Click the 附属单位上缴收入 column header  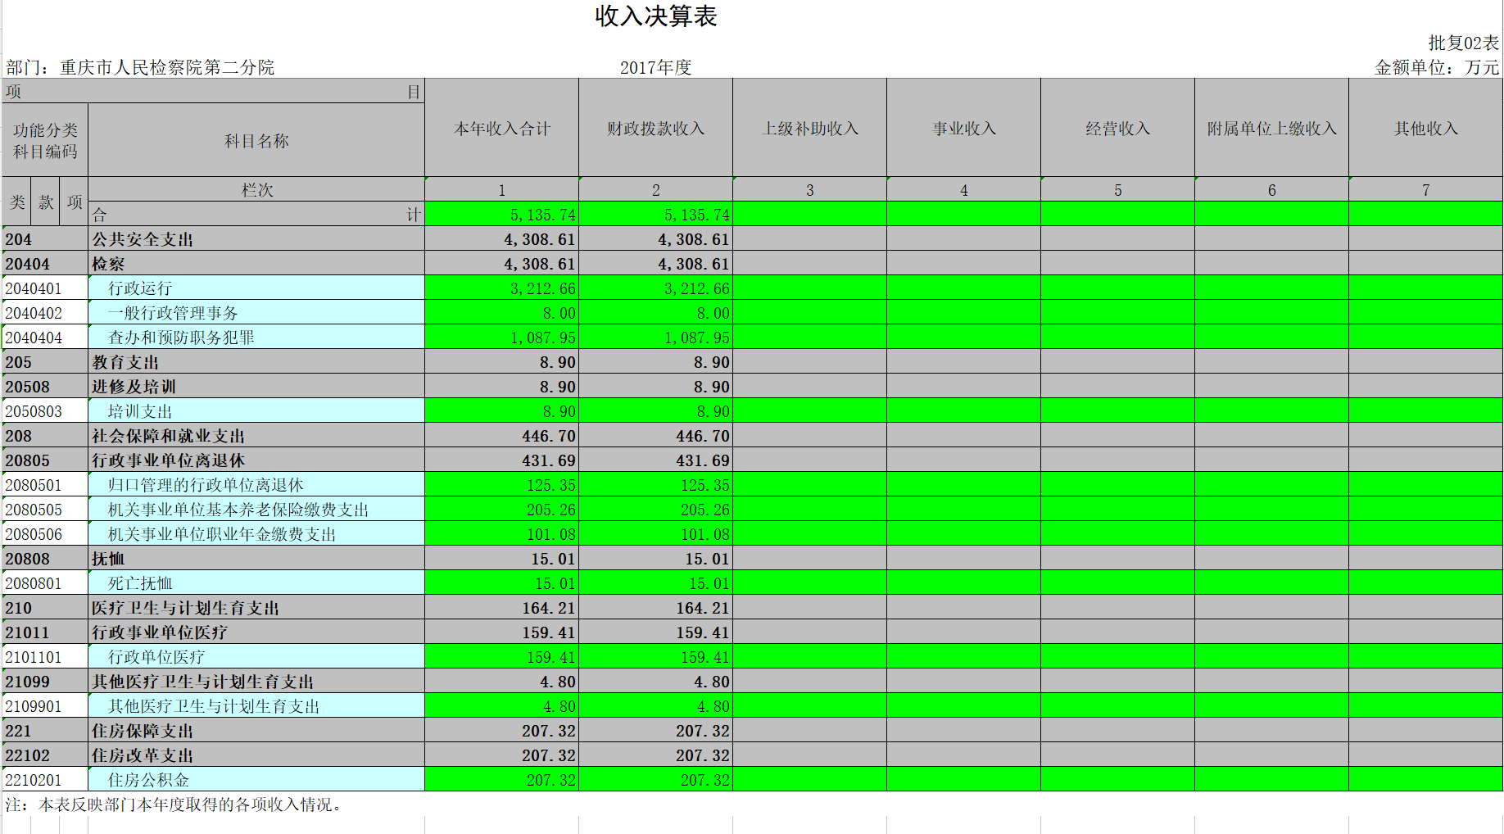[x=1271, y=129]
